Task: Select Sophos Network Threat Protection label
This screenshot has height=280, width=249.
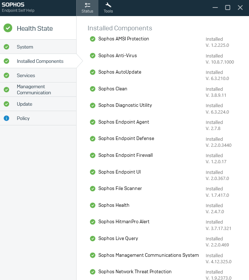Action: pos(135,271)
